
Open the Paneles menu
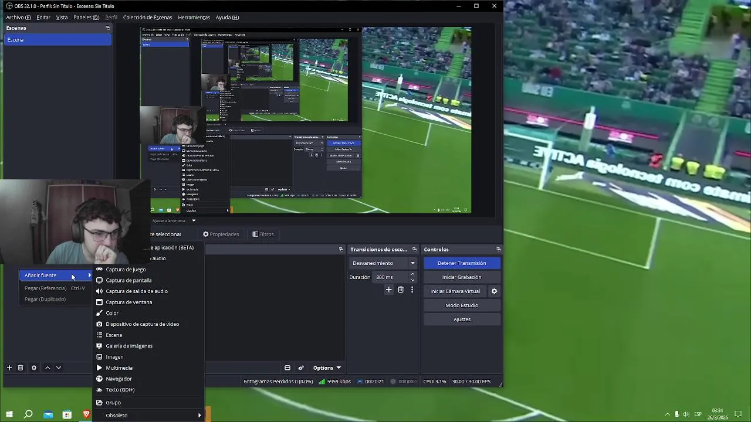(x=86, y=18)
